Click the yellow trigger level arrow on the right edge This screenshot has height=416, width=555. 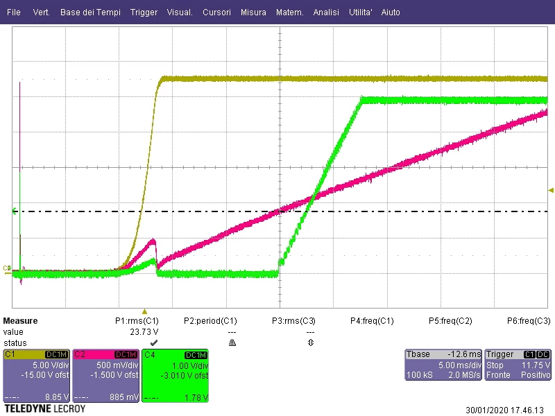coord(551,190)
